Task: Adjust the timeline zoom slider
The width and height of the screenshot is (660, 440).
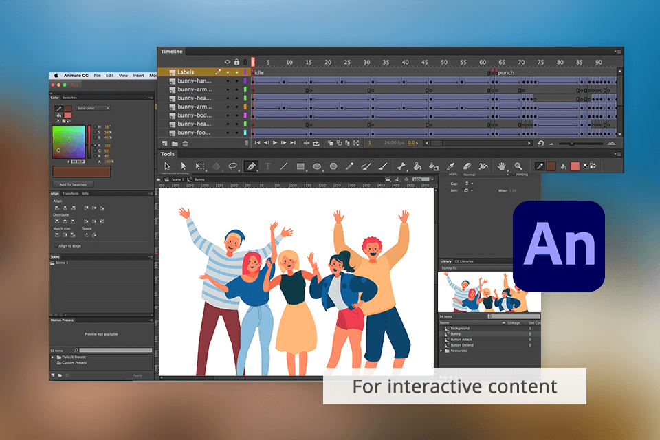Action: click(x=571, y=144)
